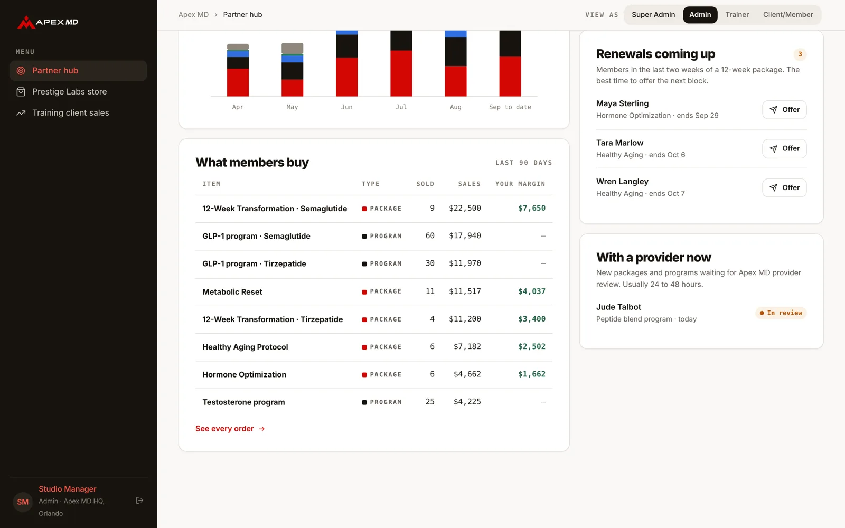
Task: Switch view to Super Admin
Action: (x=653, y=15)
